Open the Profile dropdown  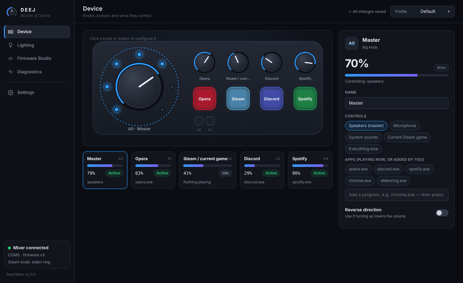[422, 12]
